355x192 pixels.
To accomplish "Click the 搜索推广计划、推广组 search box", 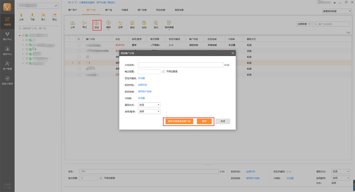I will click(38, 28).
